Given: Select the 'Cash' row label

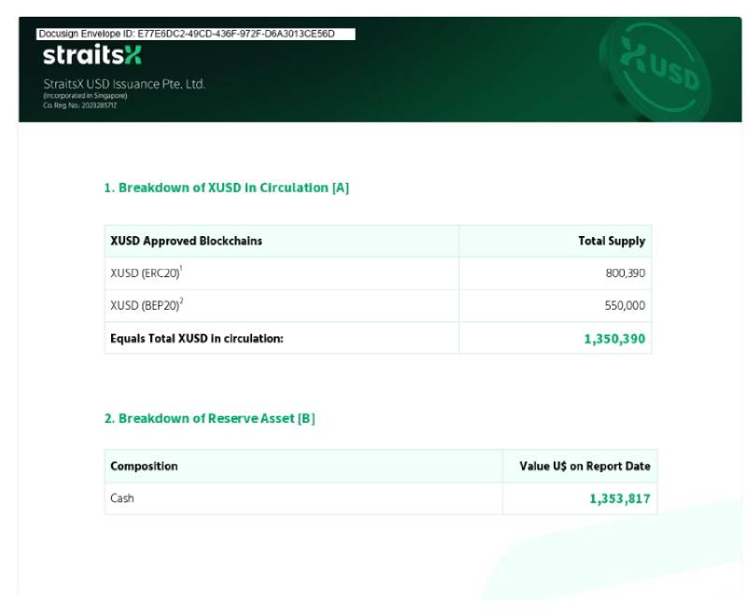Looking at the screenshot, I should tap(122, 498).
